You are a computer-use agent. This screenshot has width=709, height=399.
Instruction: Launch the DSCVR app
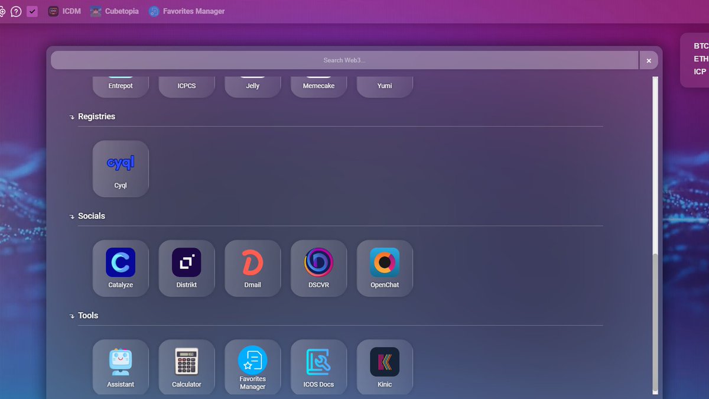coord(319,268)
